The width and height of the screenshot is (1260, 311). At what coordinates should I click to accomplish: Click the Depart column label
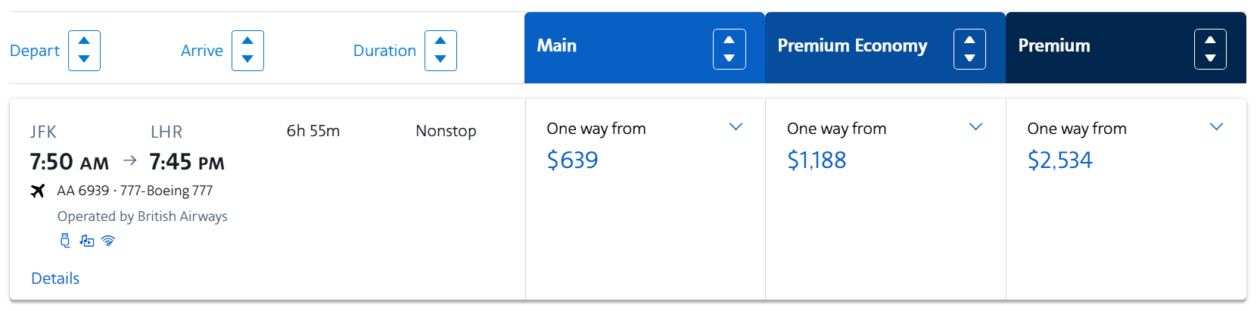35,51
